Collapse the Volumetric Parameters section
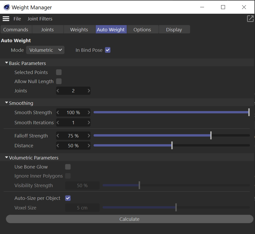255x234 pixels. 7,158
